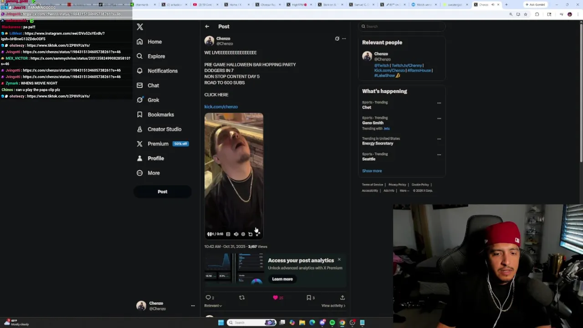Open Profile in X sidebar
The image size is (583, 328).
(150, 158)
